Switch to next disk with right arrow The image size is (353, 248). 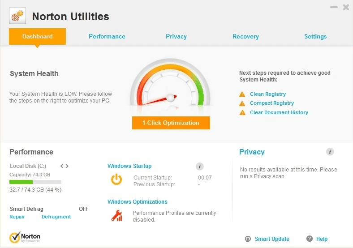tap(67, 166)
